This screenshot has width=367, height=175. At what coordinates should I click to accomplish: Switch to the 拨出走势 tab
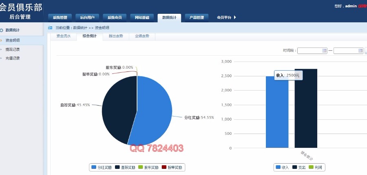116,36
